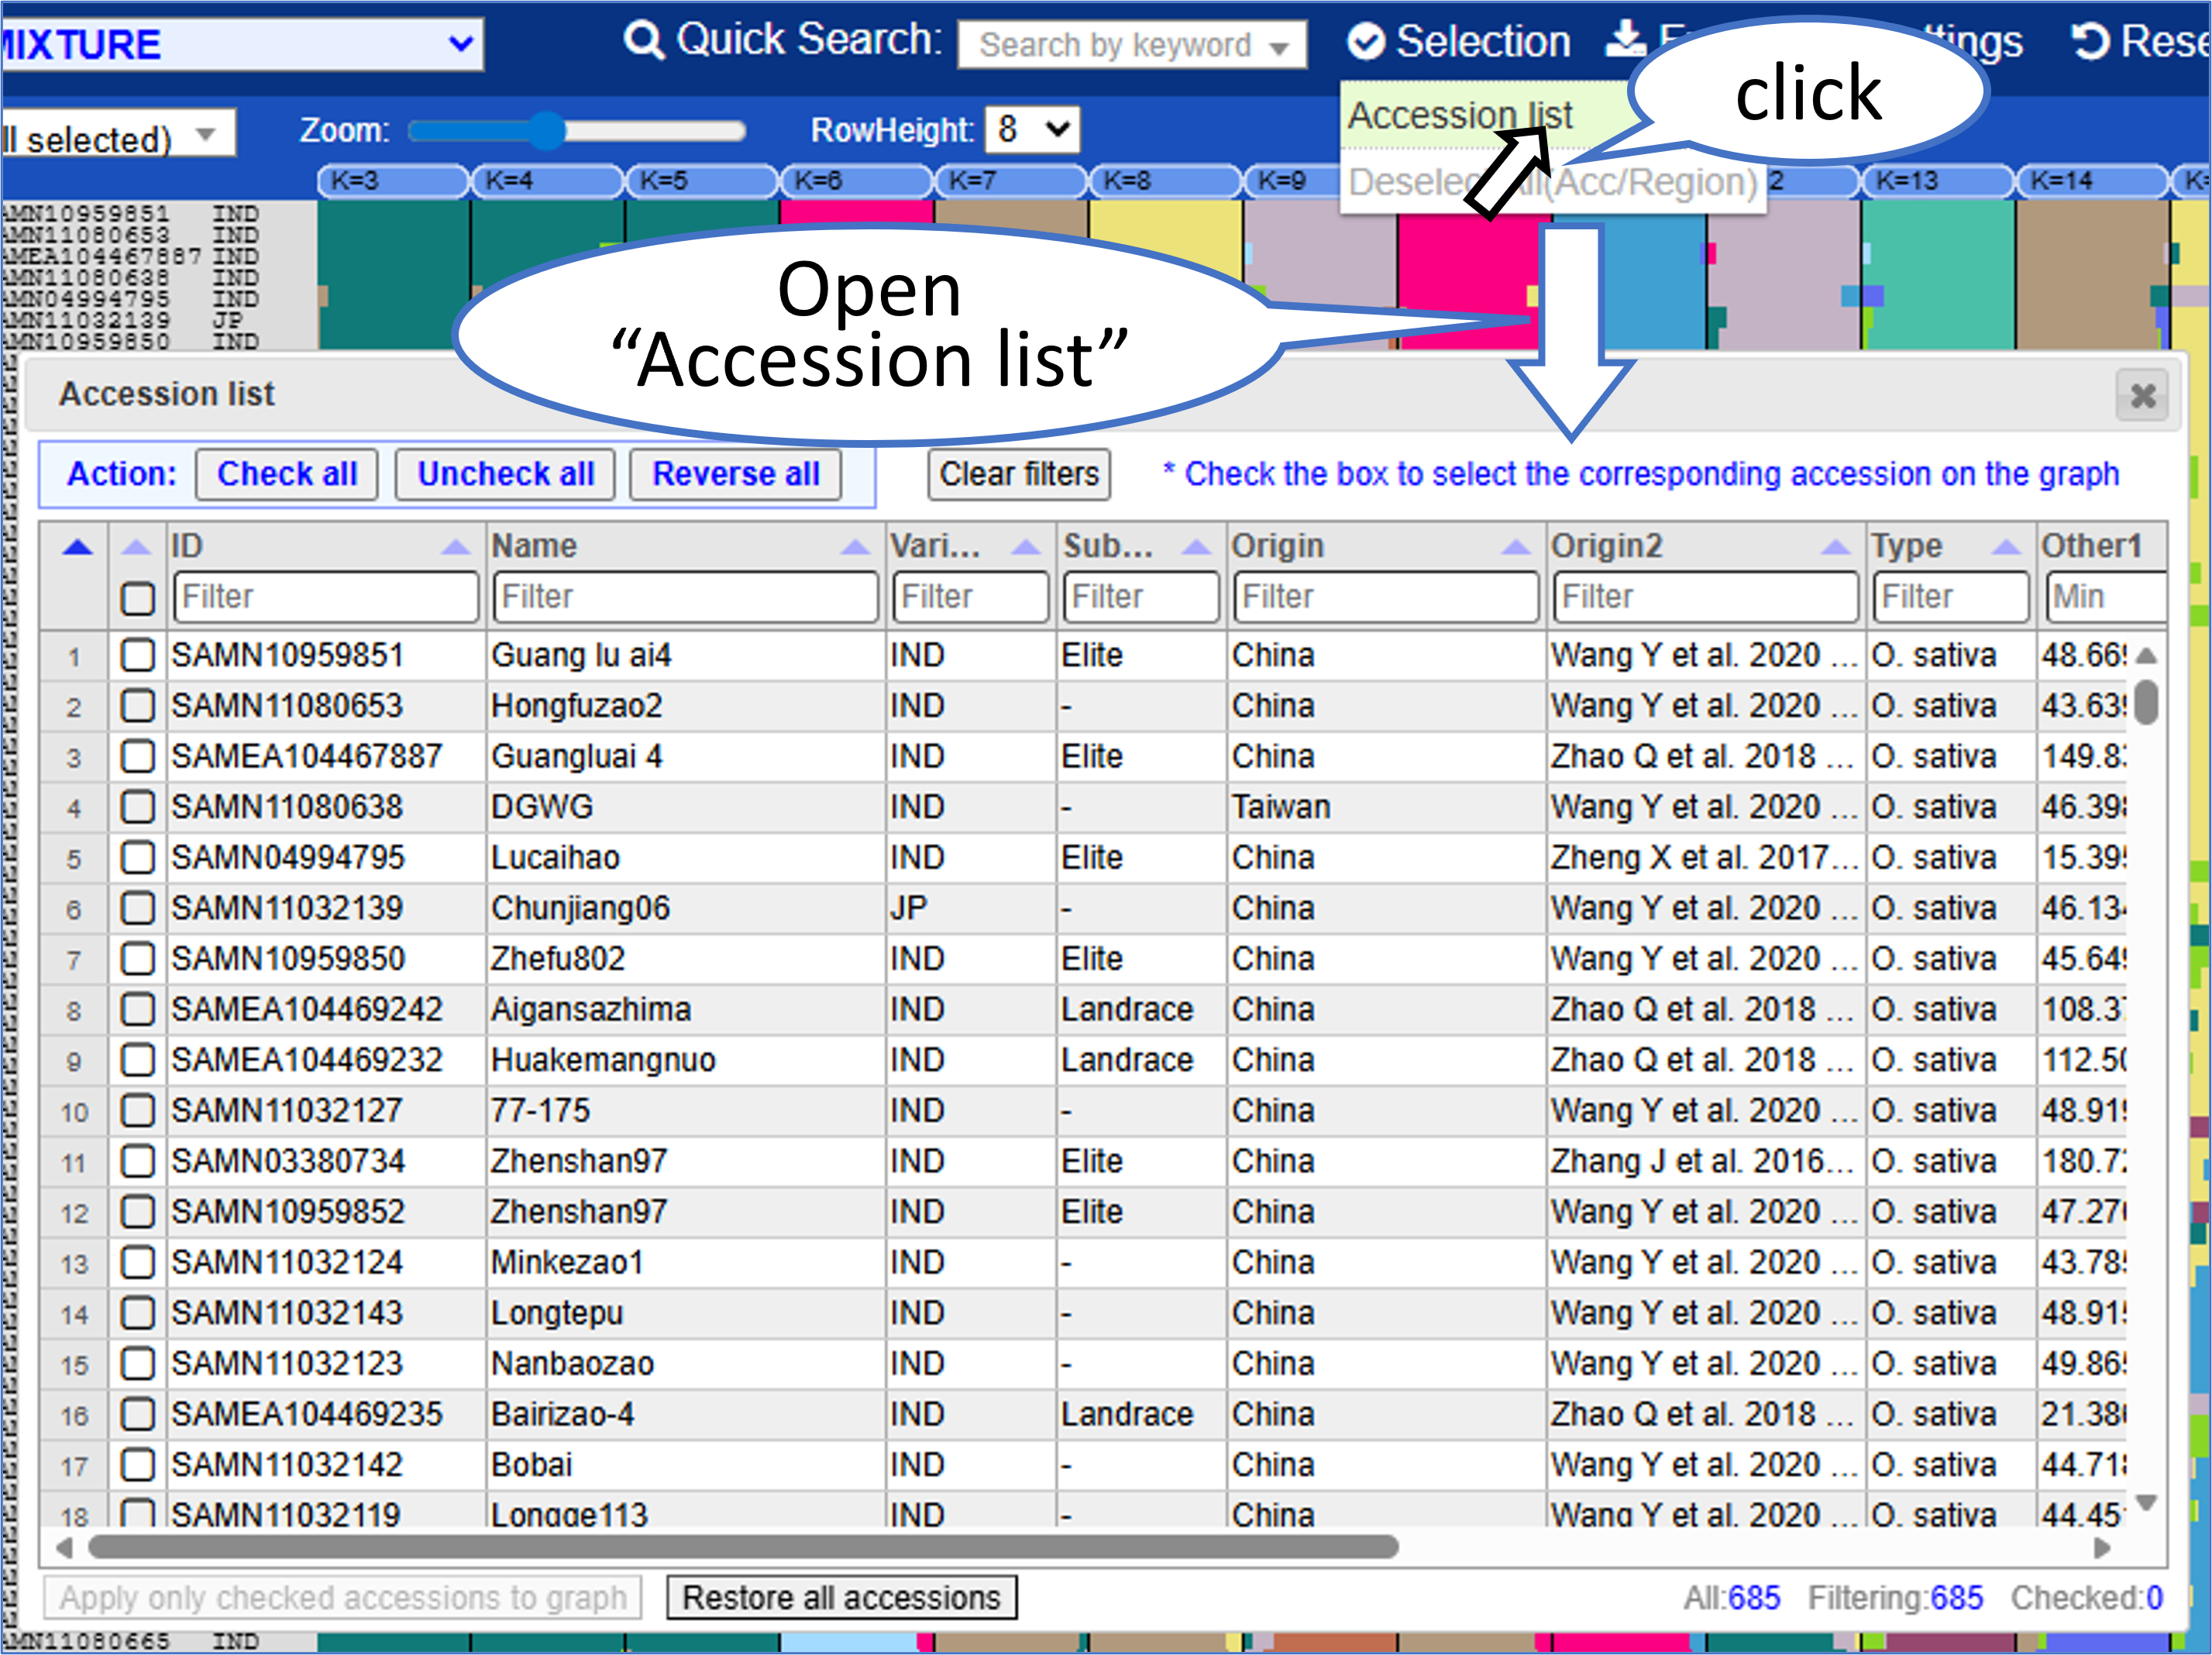
Task: Click the Origin filter field
Action: coord(1386,597)
